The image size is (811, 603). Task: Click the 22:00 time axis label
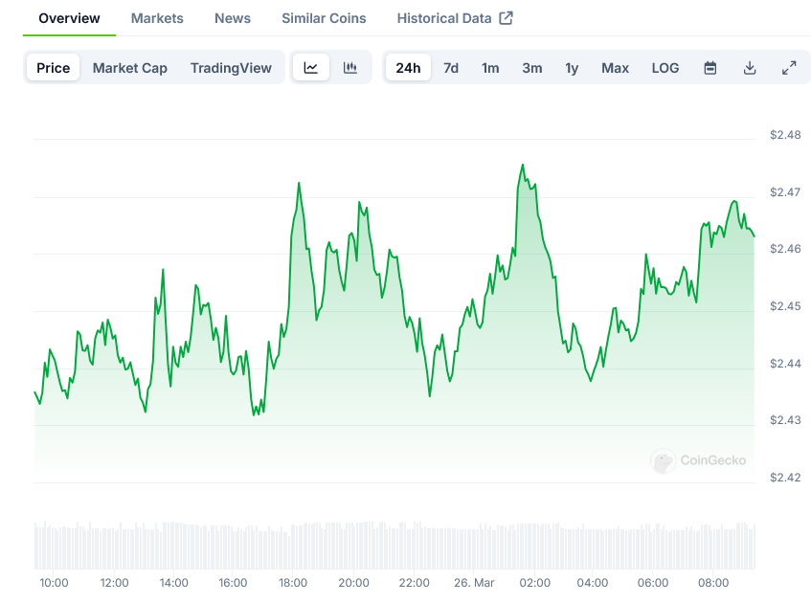415,583
